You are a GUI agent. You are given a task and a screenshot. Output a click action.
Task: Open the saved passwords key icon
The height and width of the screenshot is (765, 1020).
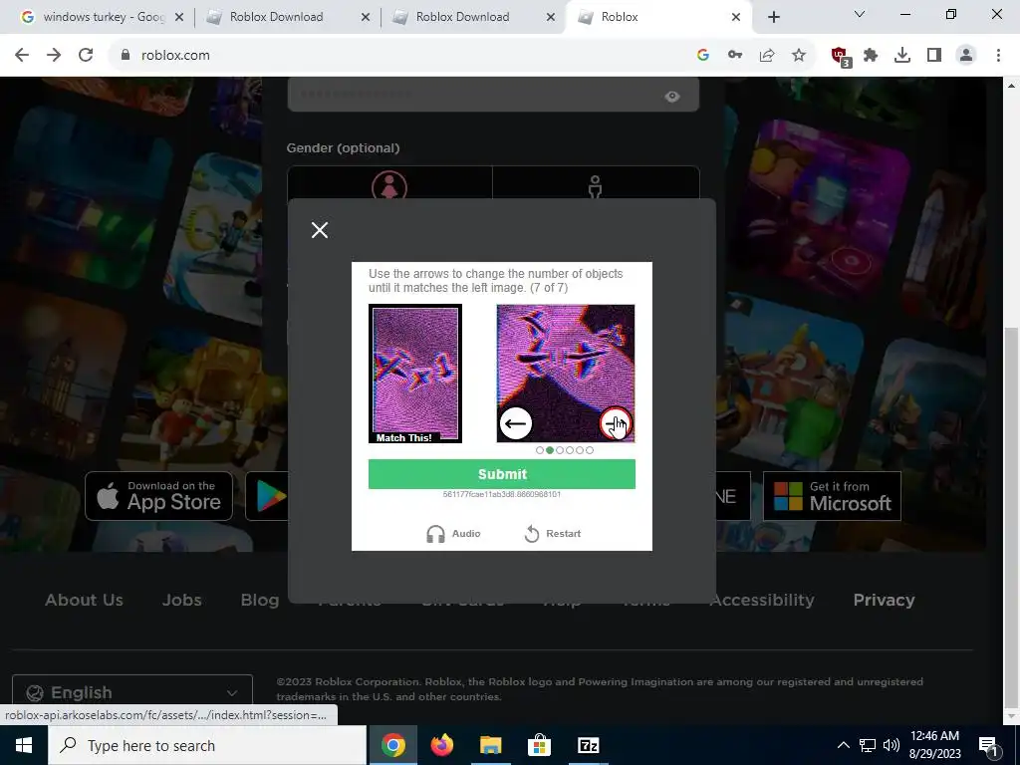click(735, 56)
